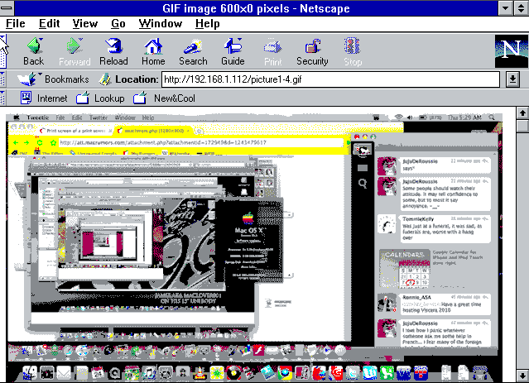
Task: Collapse the navigation toolbar using its handle
Action: click(2, 51)
